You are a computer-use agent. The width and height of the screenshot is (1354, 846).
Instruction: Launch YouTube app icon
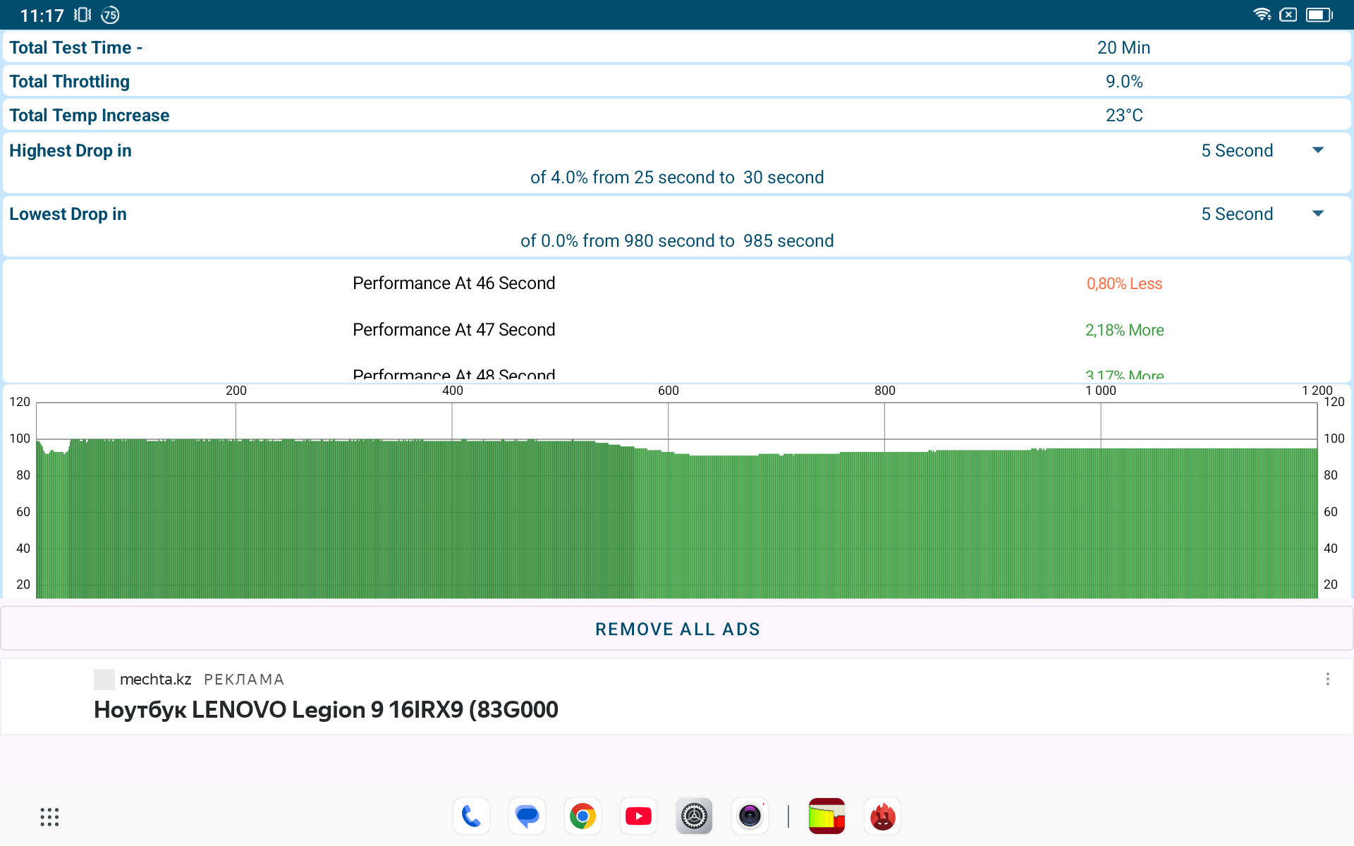coord(638,816)
